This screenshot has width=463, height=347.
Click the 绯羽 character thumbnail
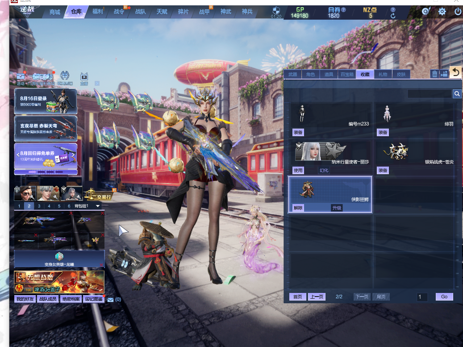coord(387,113)
